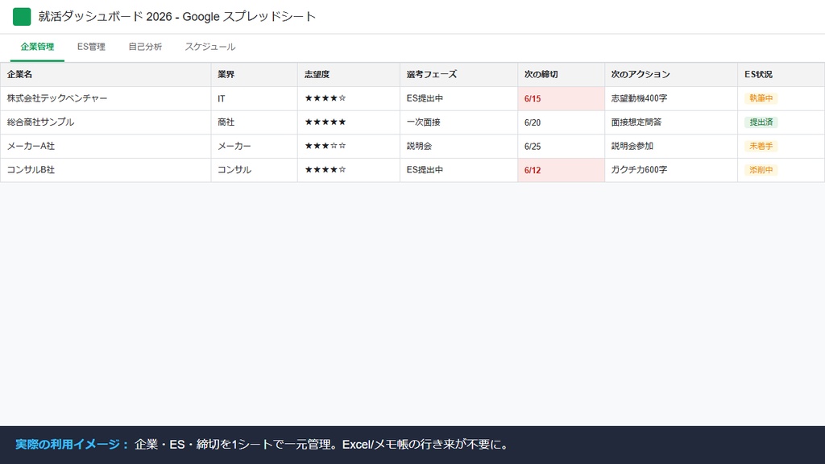
Task: Click the 執筆中 status badge
Action: click(761, 98)
